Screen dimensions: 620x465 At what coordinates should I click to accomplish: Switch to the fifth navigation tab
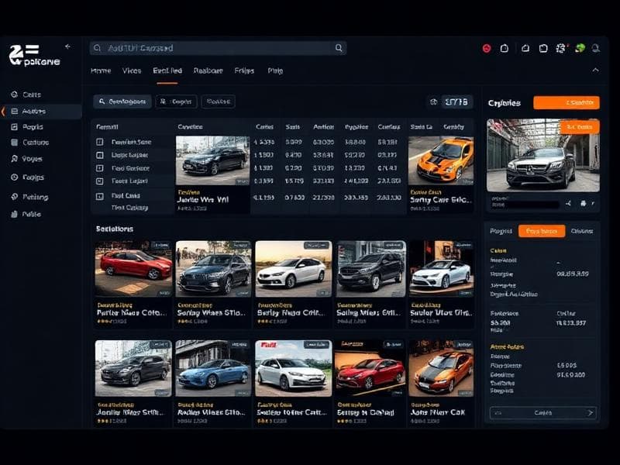click(244, 71)
